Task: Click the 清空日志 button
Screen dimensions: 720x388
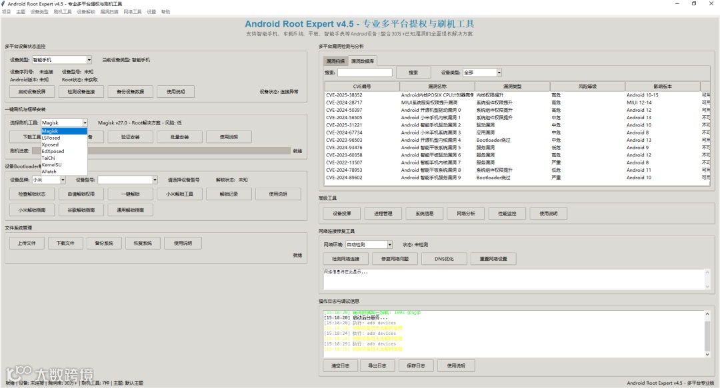Action: [x=340, y=365]
